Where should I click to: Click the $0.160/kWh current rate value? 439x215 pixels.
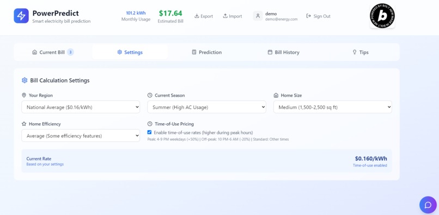[x=371, y=159]
